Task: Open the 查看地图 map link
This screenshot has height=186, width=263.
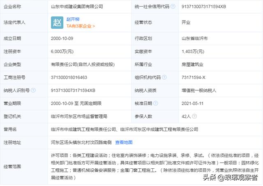Action: point(124,142)
